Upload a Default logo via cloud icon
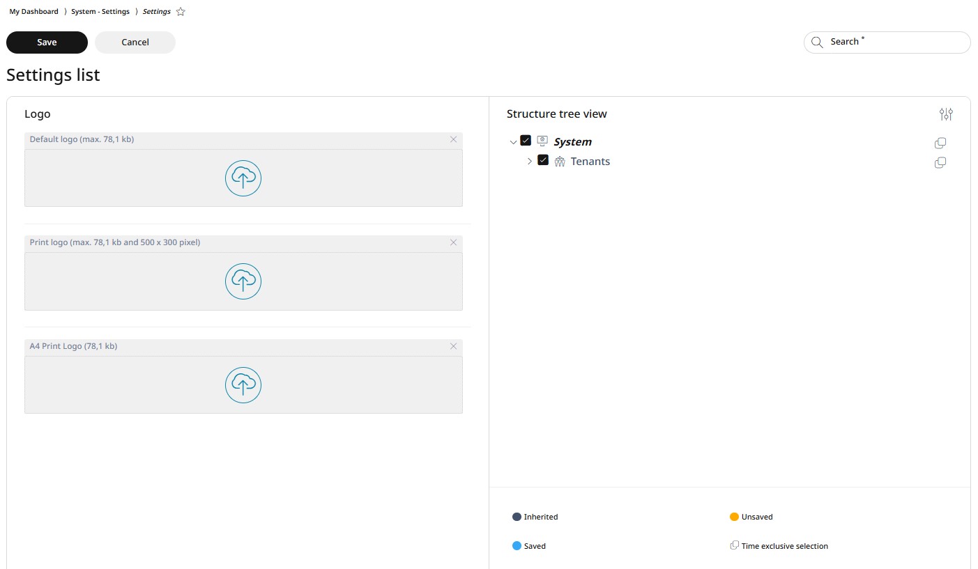978x569 pixels. (x=243, y=178)
